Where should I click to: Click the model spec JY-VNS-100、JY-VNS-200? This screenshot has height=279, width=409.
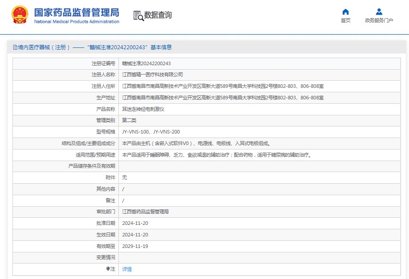[x=151, y=132]
